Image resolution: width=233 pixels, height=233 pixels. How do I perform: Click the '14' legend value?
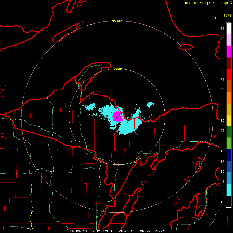(222, 161)
